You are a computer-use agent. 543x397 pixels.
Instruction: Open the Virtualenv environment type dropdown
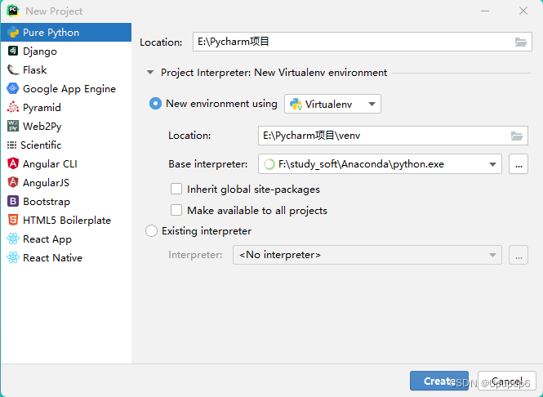[x=332, y=104]
